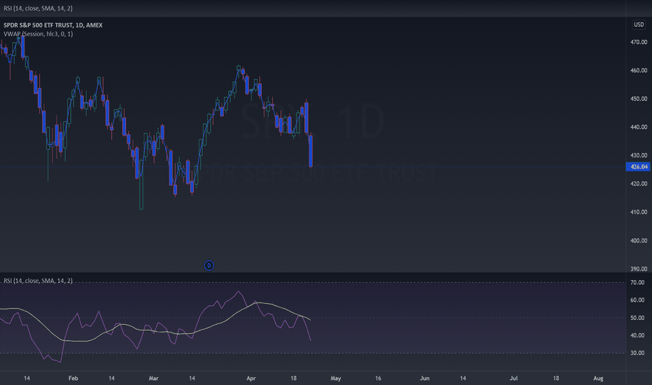Click the 400.00 price axis label
The height and width of the screenshot is (385, 652).
[x=639, y=241]
